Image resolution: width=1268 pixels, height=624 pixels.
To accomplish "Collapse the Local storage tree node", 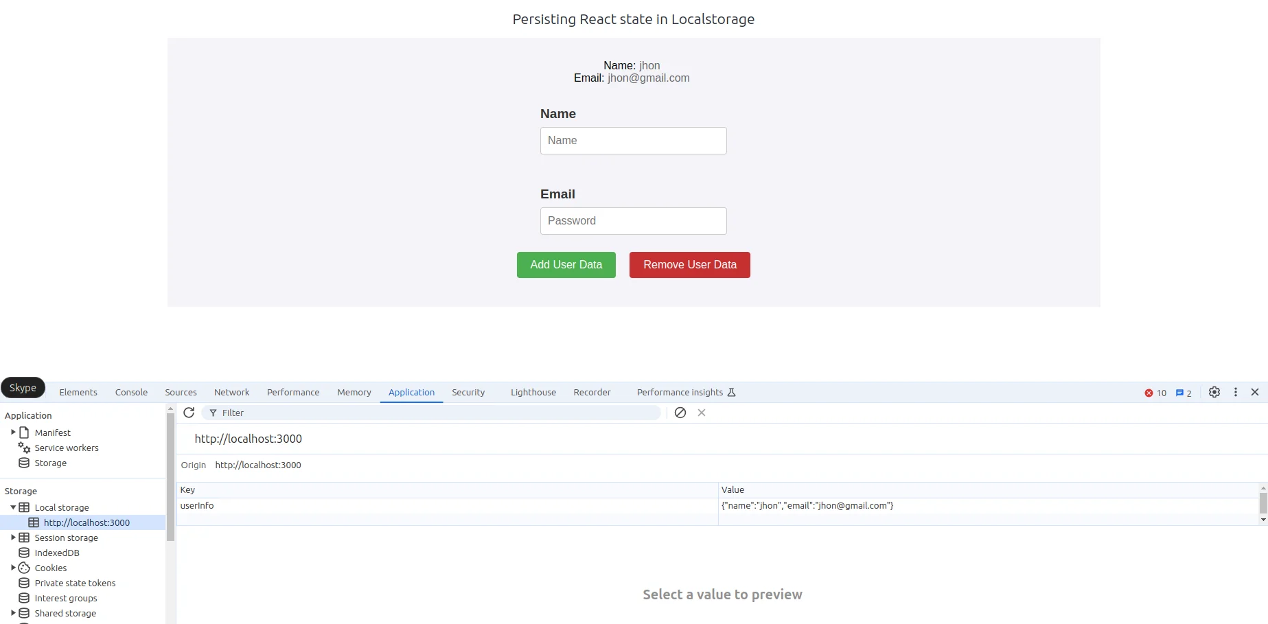I will (x=13, y=507).
